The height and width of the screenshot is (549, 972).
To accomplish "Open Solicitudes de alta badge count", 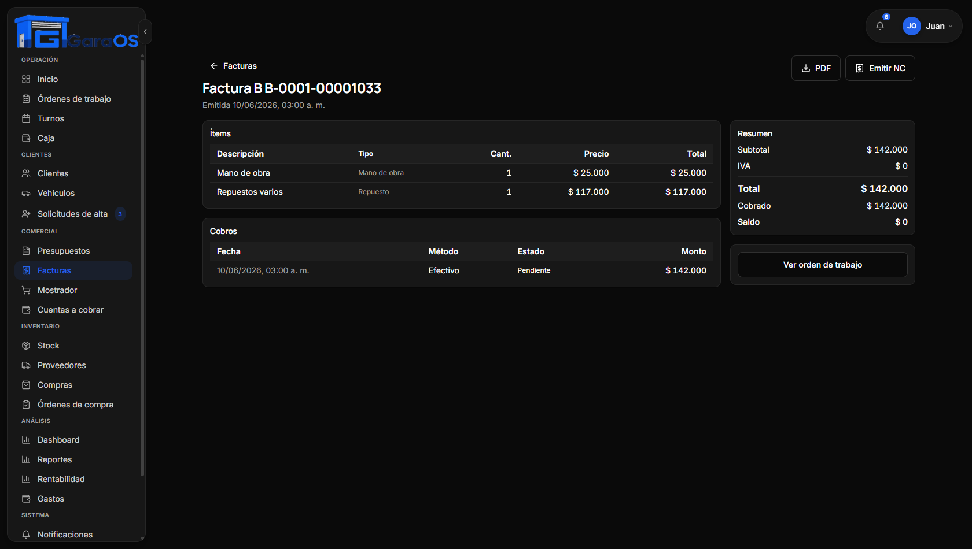I will pyautogui.click(x=120, y=214).
